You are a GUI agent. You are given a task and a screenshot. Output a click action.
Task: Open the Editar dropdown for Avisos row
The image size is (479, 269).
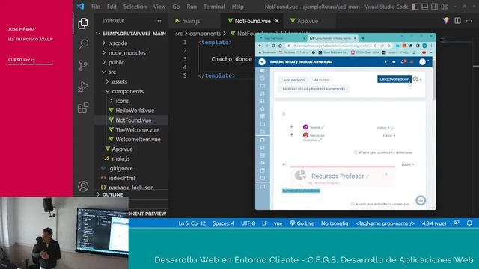[x=383, y=128]
